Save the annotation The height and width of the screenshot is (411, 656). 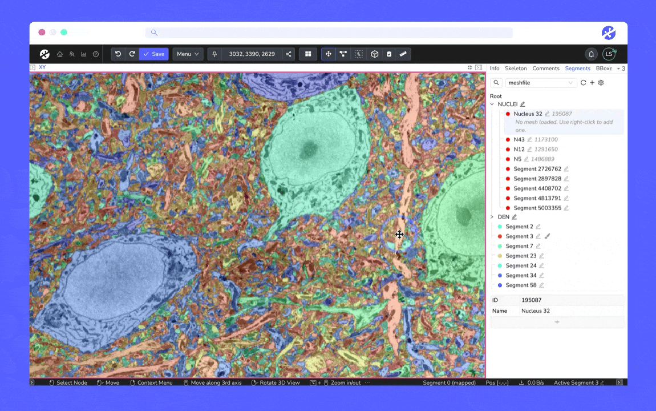tap(153, 54)
